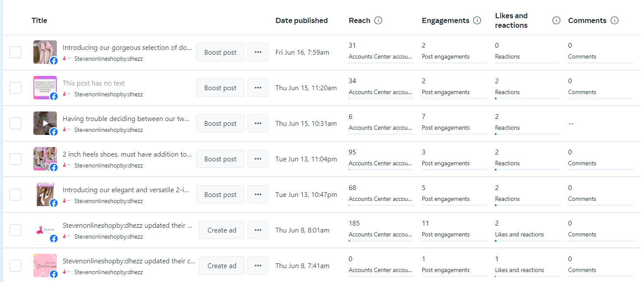Boost the 'Introducing our gorgeous selection' post
Screen dimensions: 641x282
(220, 52)
